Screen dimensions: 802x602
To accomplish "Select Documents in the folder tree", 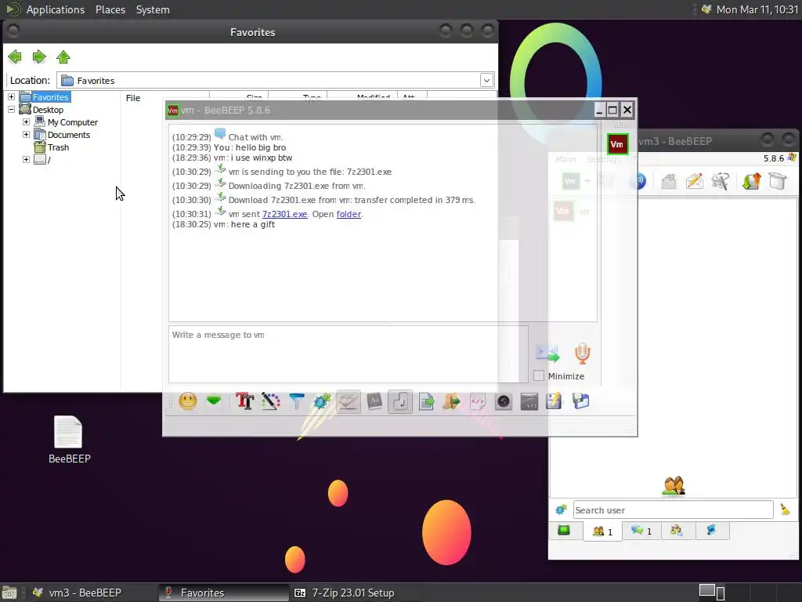I will pyautogui.click(x=69, y=135).
